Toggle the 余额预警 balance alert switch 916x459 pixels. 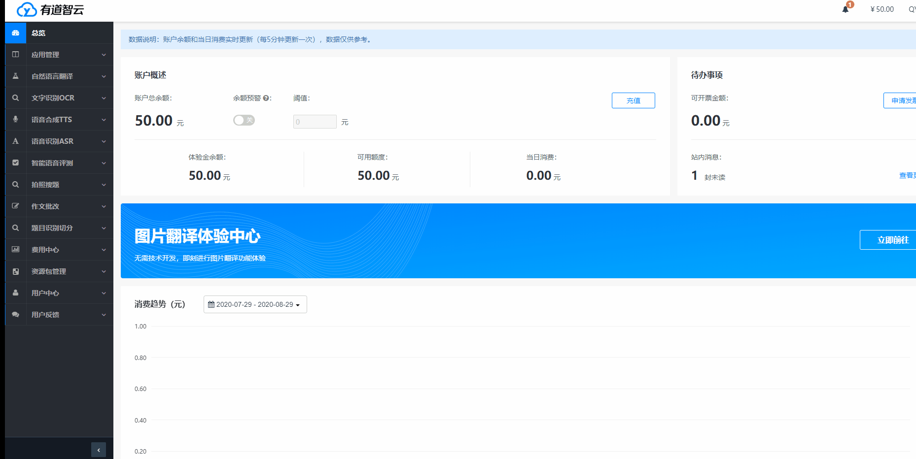click(x=244, y=120)
